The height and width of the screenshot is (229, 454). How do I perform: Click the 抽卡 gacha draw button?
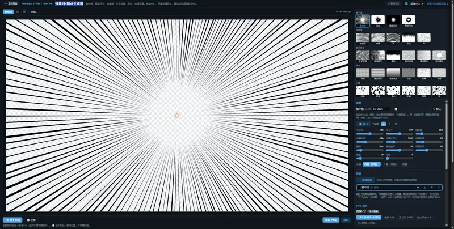363,124
